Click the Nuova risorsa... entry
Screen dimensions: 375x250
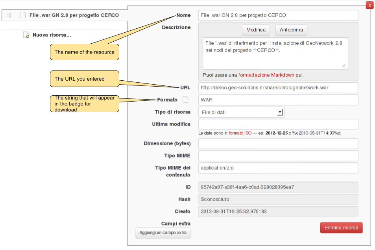(x=52, y=35)
